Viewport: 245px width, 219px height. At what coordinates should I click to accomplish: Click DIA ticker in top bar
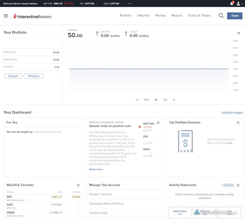pos(88,3)
